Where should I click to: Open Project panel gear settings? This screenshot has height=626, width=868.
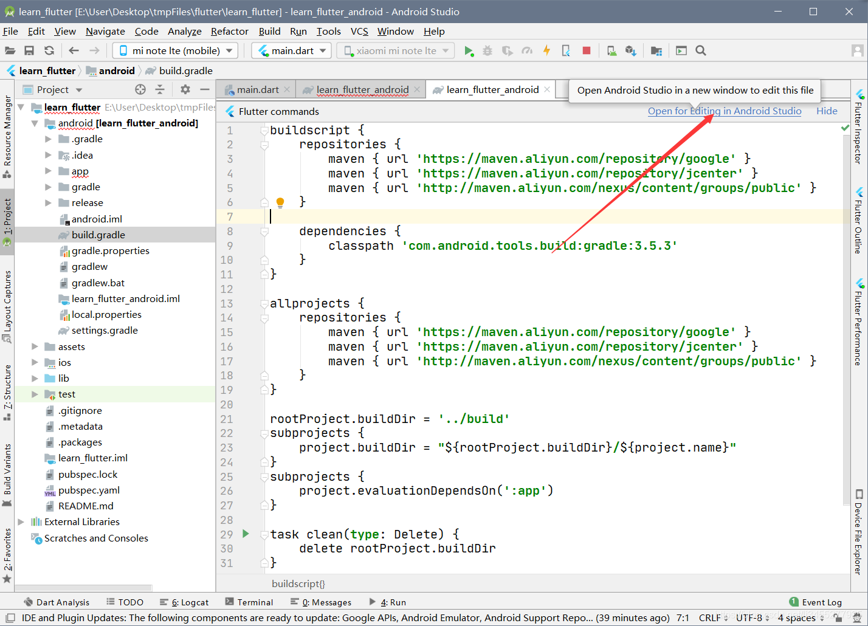click(x=185, y=89)
